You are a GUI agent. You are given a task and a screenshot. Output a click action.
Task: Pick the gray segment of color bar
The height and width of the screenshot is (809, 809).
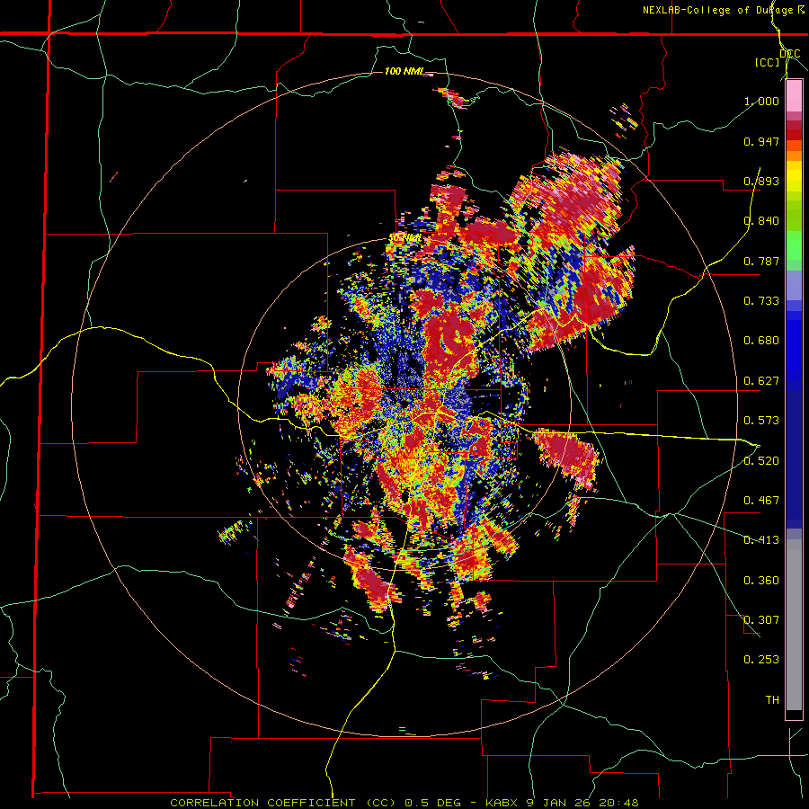[x=794, y=625]
